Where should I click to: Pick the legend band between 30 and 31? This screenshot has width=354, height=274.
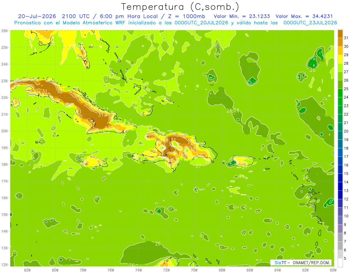pyautogui.click(x=340, y=42)
